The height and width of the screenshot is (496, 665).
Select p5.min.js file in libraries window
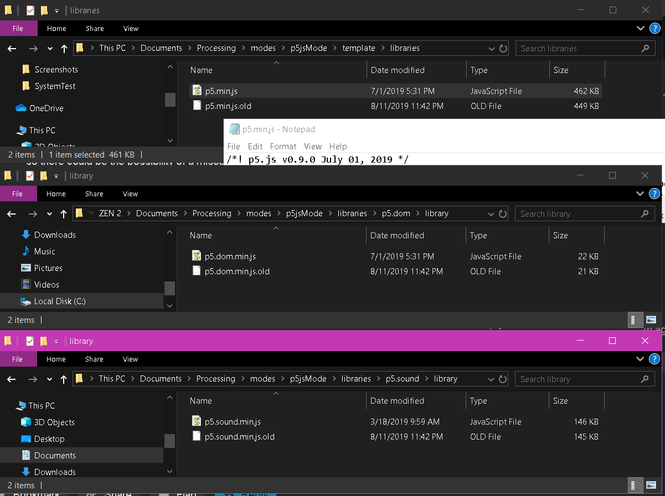395,91
